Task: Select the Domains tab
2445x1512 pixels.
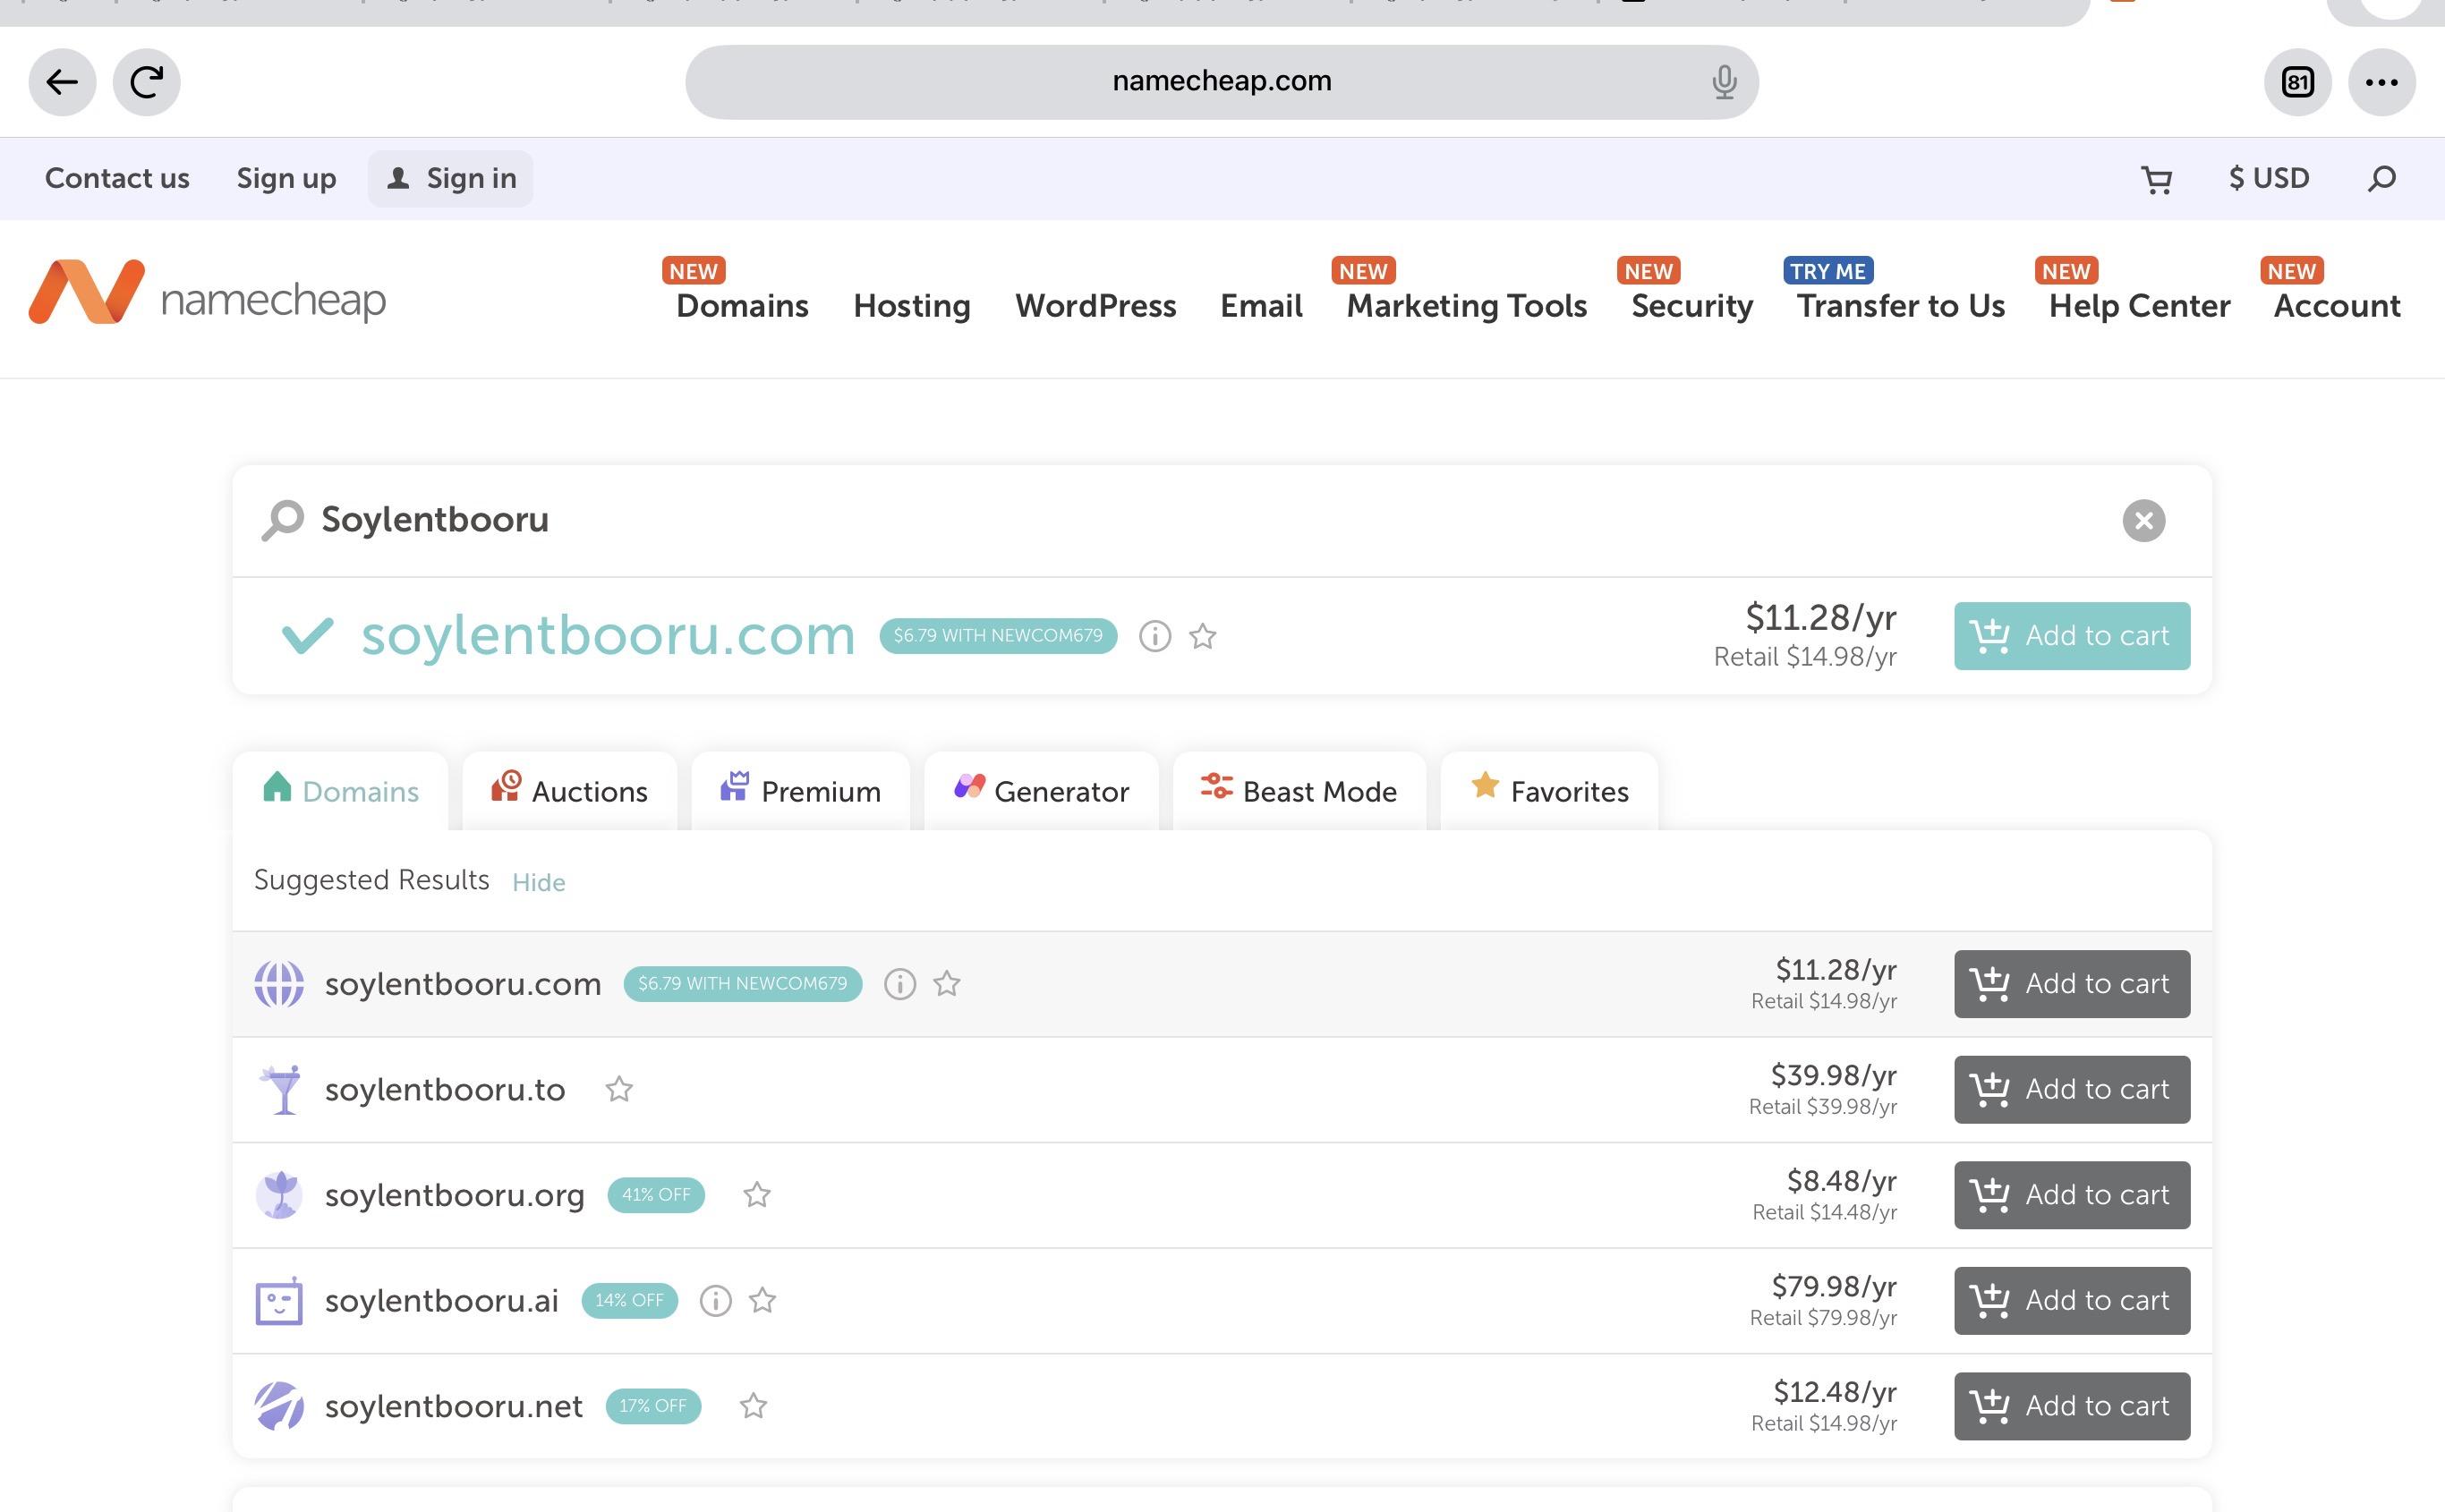Action: point(340,791)
